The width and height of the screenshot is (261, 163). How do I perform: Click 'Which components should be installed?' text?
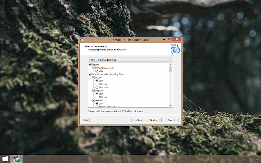(x=107, y=50)
